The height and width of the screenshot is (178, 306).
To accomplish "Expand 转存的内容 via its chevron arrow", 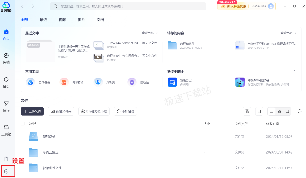I will tap(296, 33).
